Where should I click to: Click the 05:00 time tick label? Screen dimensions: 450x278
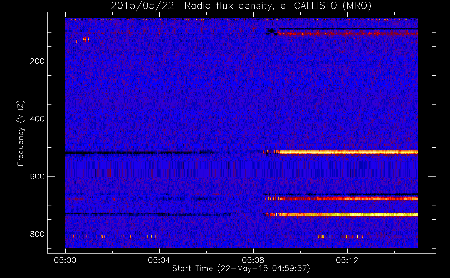(x=65, y=260)
